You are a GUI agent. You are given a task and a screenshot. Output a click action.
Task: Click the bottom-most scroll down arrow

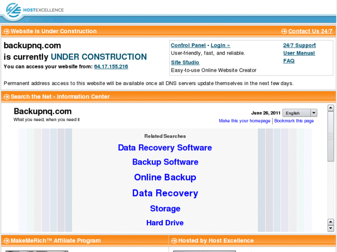click(331, 228)
